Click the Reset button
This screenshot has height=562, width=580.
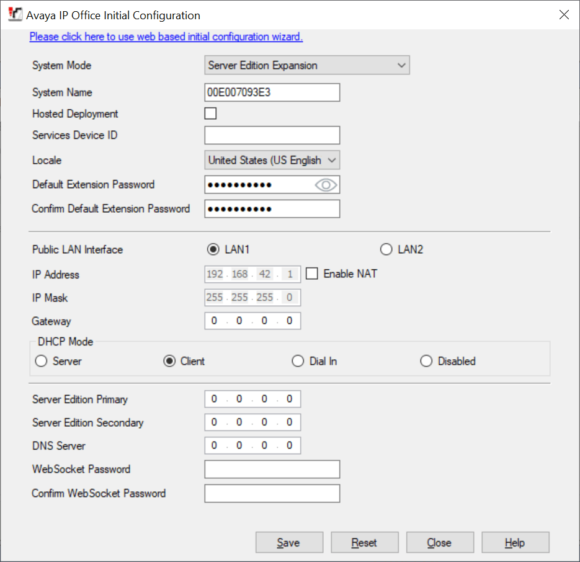[x=365, y=542]
